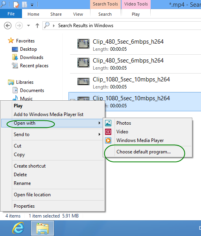Select the third result Clip_1080_5sec_10mbps_h264 thumbnail
This screenshot has width=201, height=236.
pyautogui.click(x=83, y=81)
